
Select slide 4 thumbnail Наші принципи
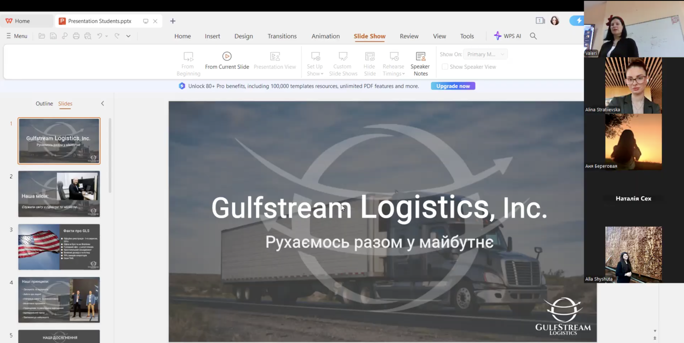point(59,300)
